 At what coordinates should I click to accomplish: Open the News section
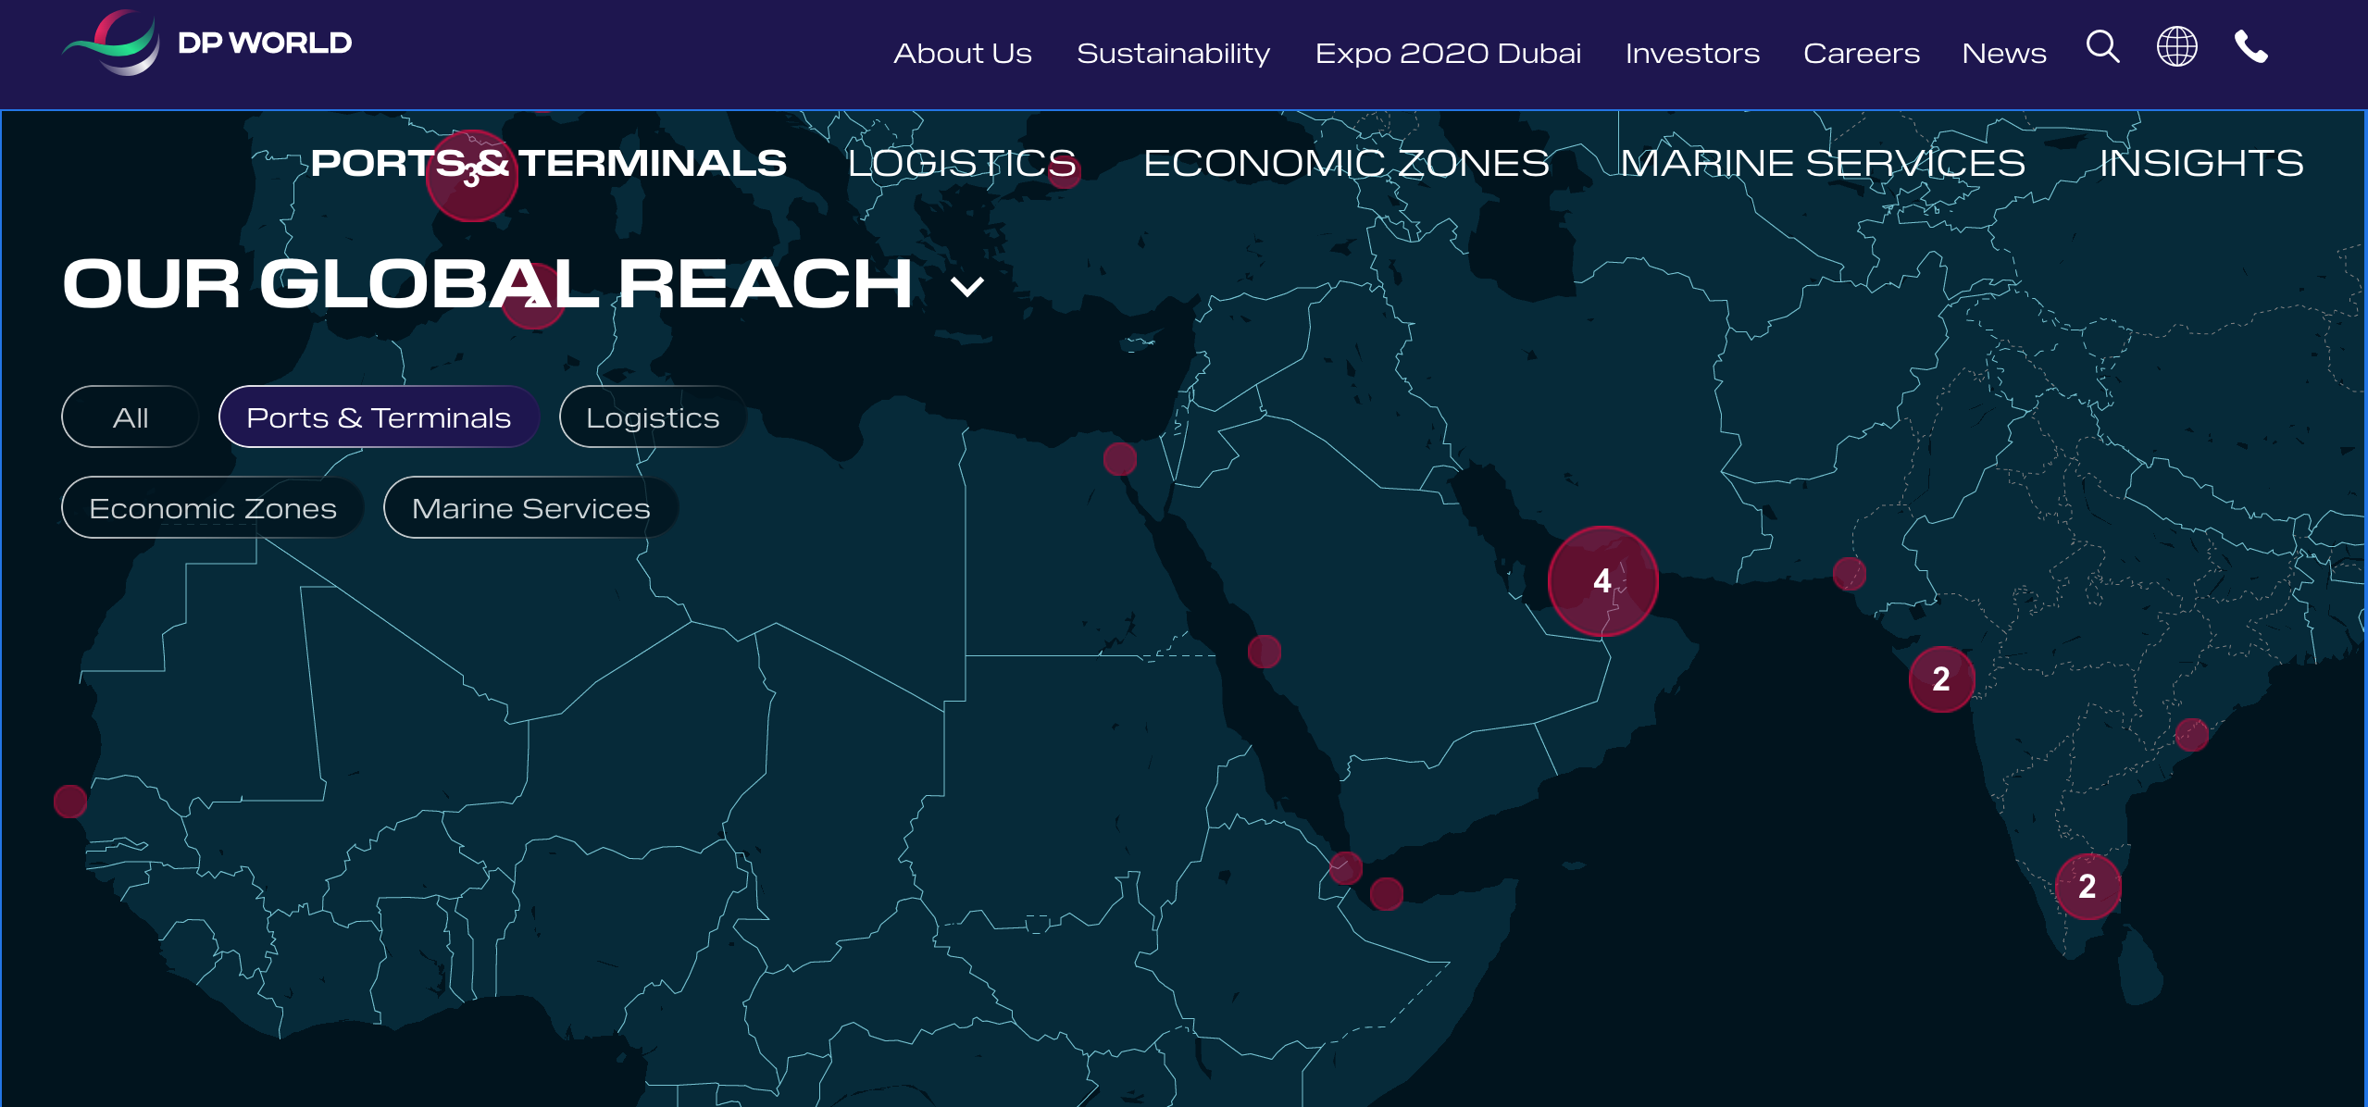pyautogui.click(x=2003, y=54)
